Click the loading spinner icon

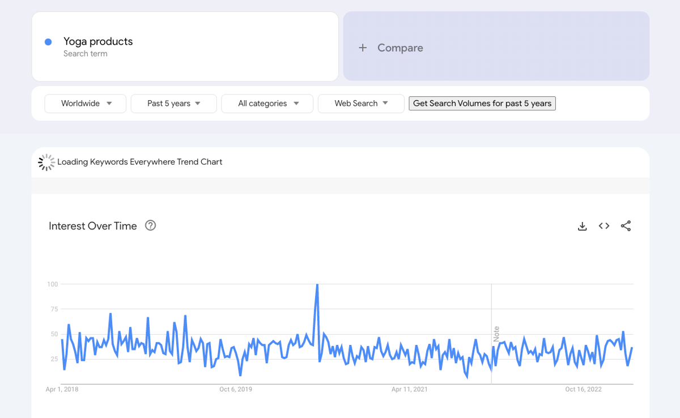coord(46,162)
